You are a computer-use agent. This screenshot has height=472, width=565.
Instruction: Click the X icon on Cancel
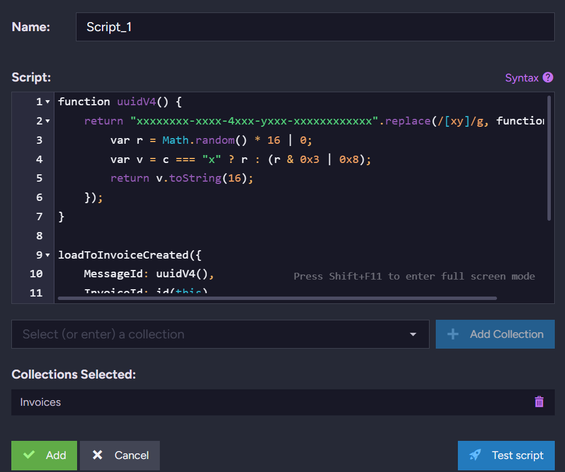point(97,454)
